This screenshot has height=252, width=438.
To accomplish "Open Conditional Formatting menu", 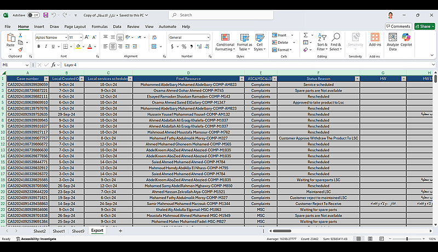I will click(x=224, y=42).
